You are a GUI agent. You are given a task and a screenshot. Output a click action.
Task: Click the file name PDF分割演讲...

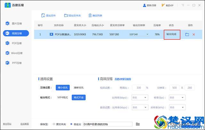63,35
